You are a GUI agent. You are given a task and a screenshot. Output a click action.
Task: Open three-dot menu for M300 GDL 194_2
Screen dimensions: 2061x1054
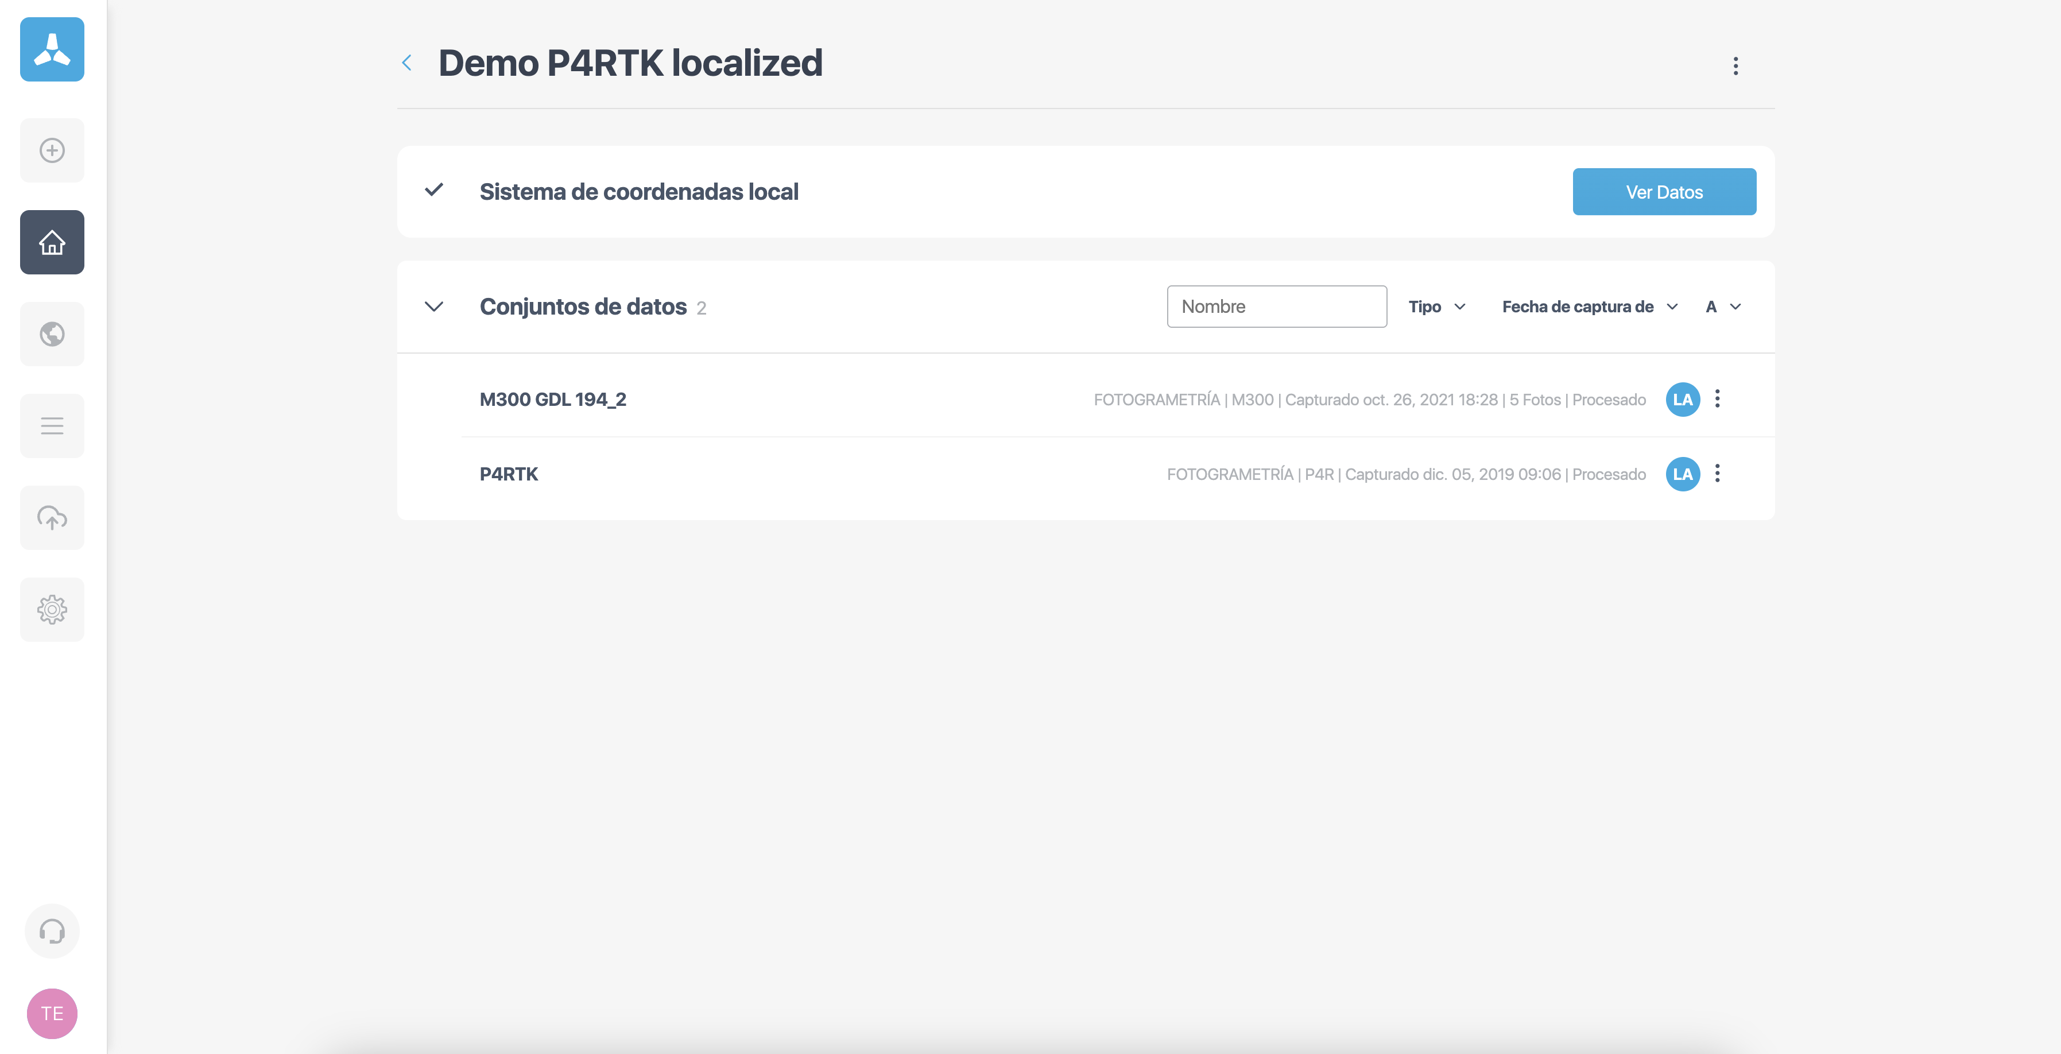click(1717, 398)
